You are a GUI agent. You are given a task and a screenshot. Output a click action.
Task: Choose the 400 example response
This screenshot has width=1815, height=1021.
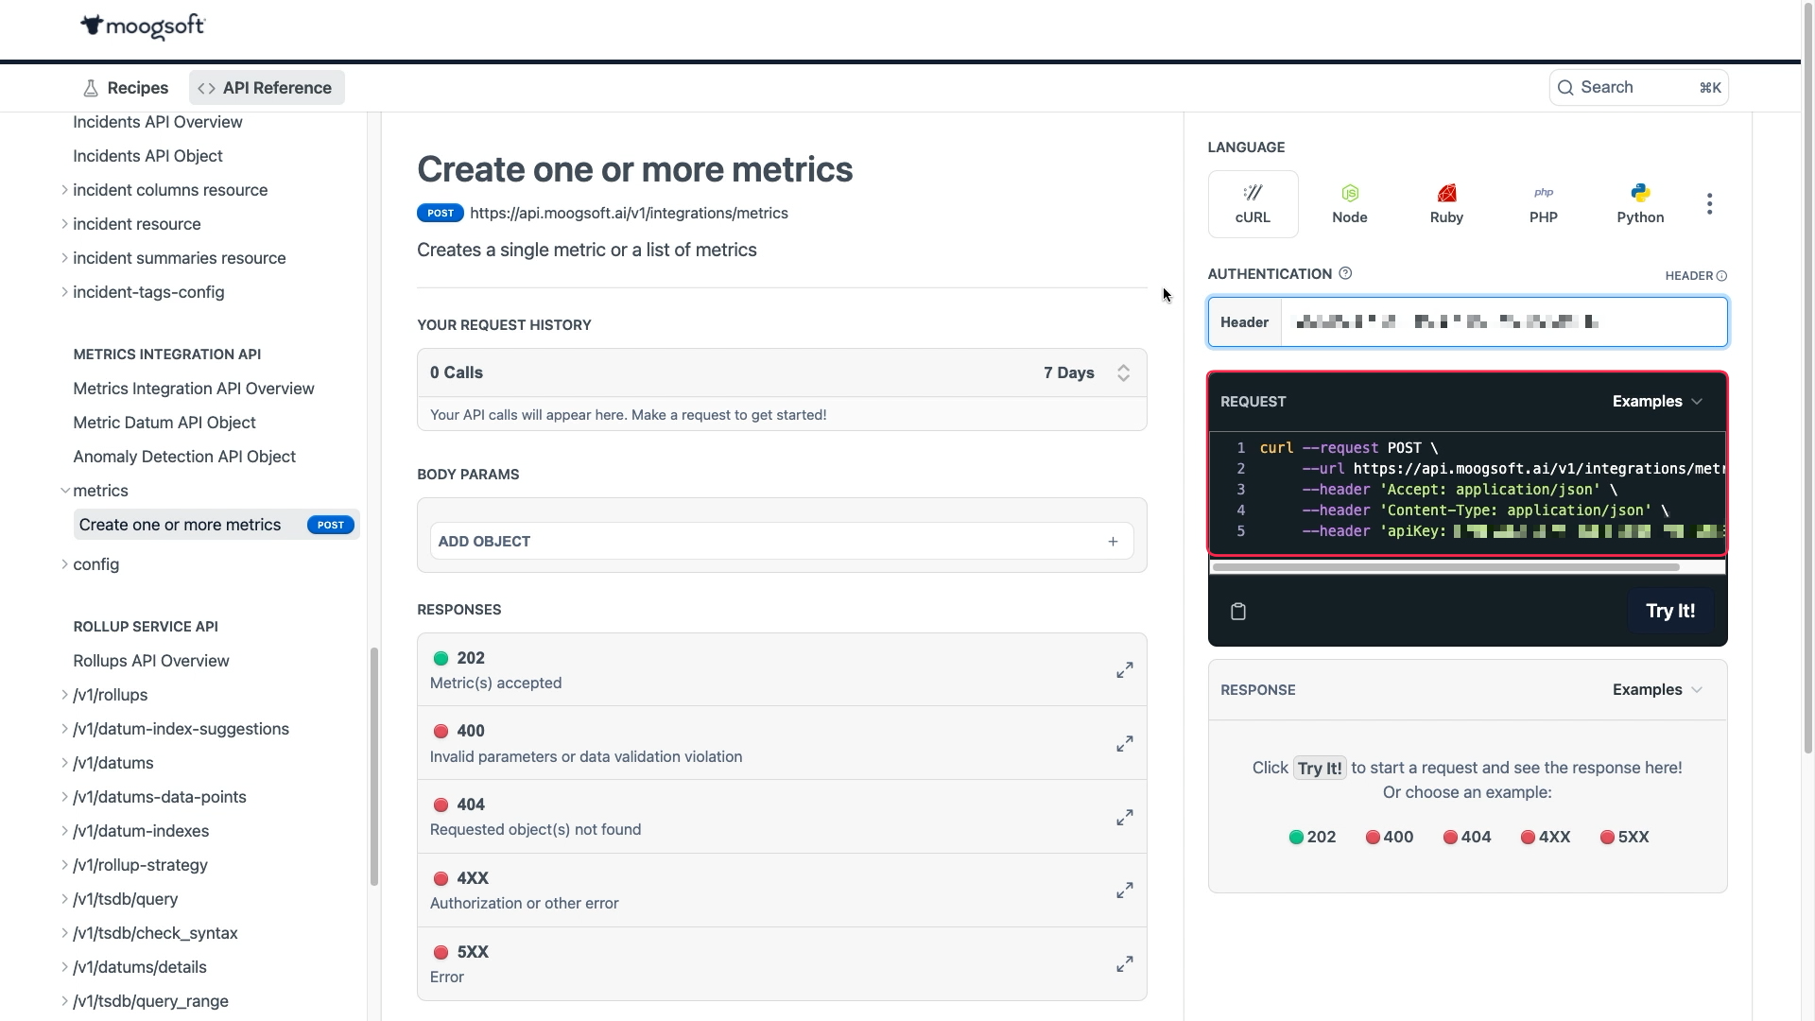pyautogui.click(x=1390, y=837)
